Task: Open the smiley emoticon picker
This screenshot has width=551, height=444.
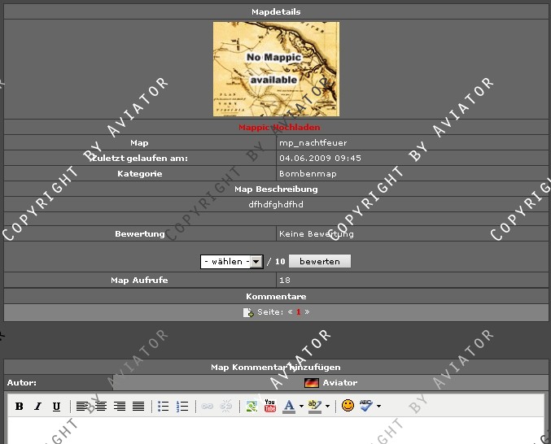Action: (x=348, y=406)
